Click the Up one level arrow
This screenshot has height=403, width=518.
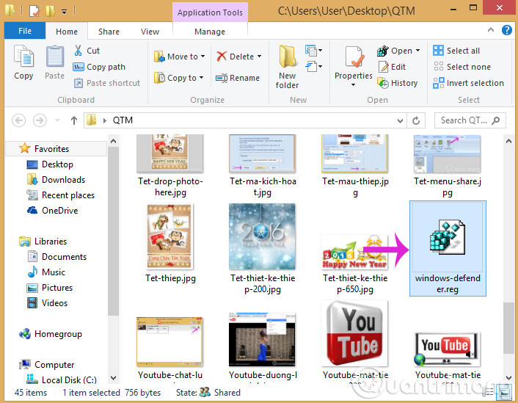click(73, 120)
